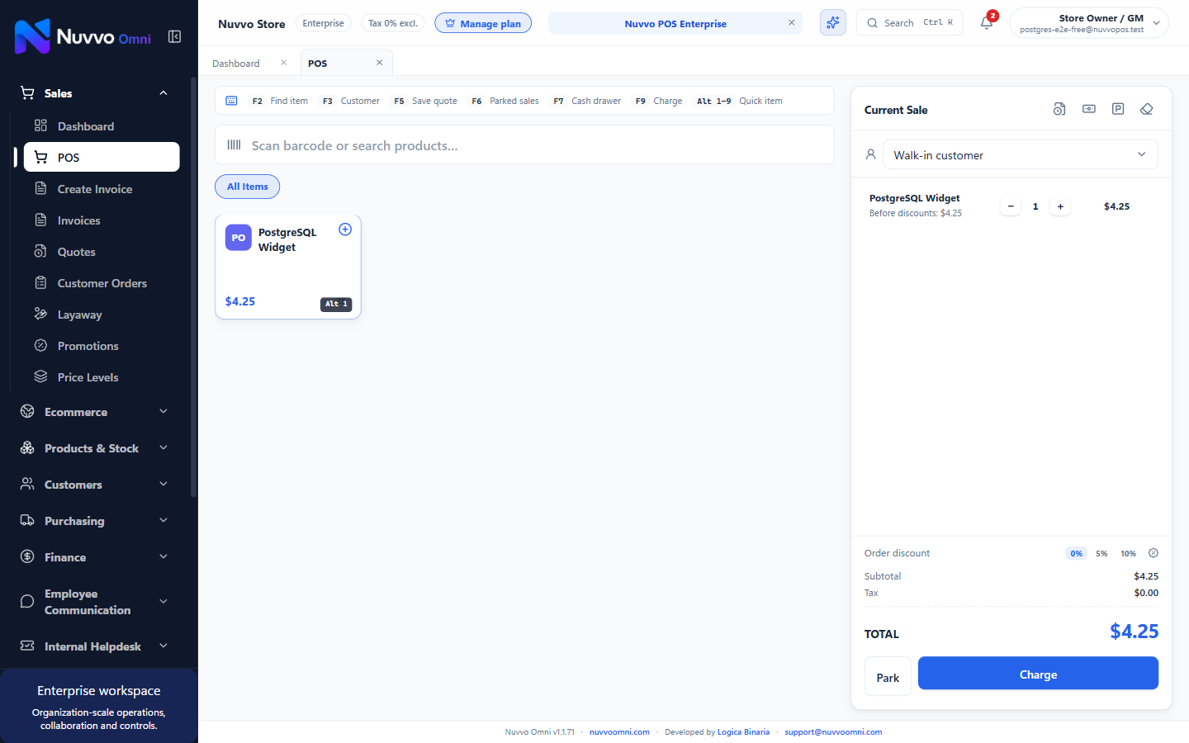1189x743 pixels.
Task: Clear the sale with the eraser icon
Action: [1147, 109]
